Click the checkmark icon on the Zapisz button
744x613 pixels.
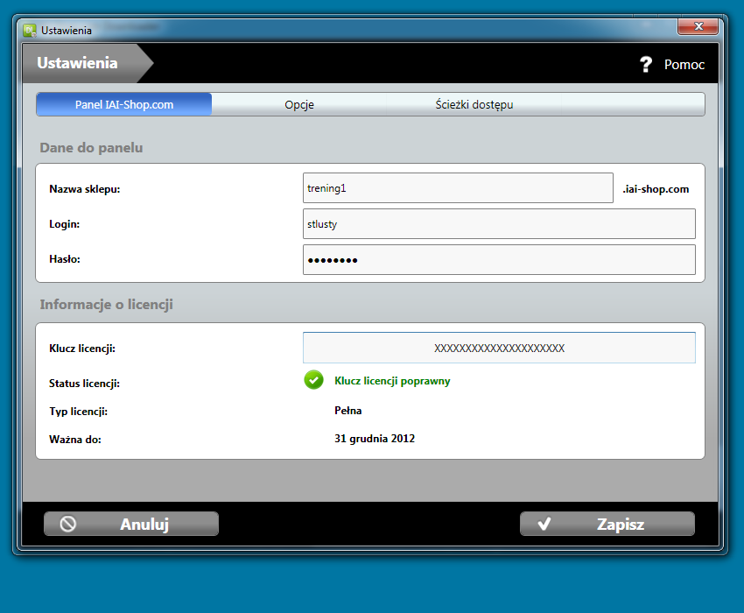(544, 524)
